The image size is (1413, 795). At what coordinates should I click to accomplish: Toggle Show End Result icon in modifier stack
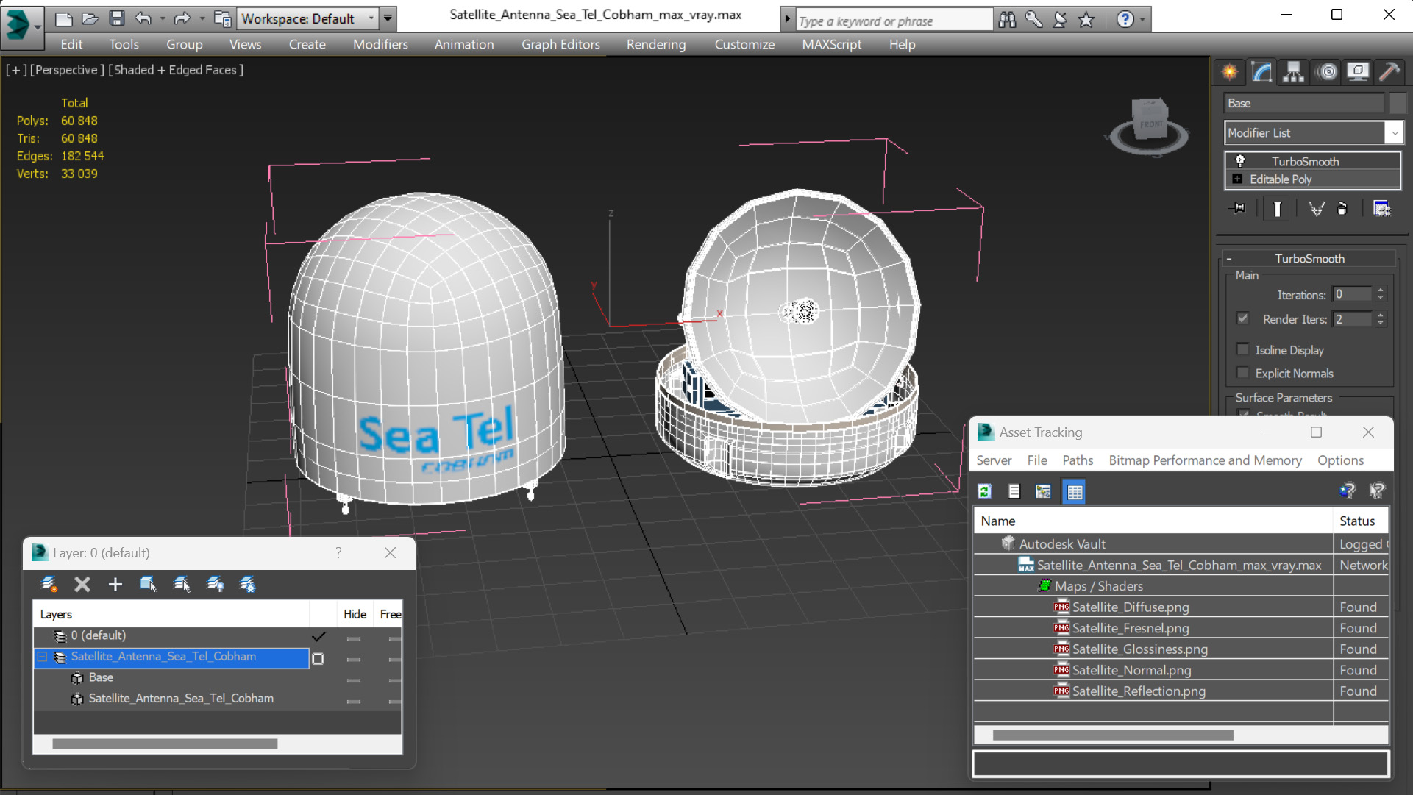pos(1278,209)
